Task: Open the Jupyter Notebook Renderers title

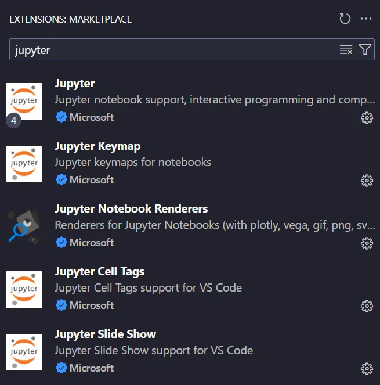Action: tap(131, 208)
